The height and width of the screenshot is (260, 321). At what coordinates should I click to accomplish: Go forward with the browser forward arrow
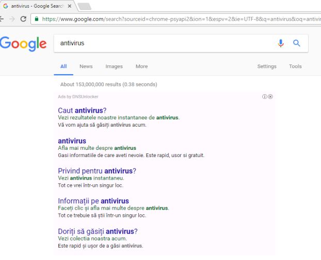pyautogui.click(x=12, y=19)
